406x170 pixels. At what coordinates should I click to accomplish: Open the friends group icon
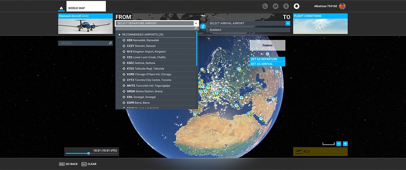pyautogui.click(x=276, y=6)
